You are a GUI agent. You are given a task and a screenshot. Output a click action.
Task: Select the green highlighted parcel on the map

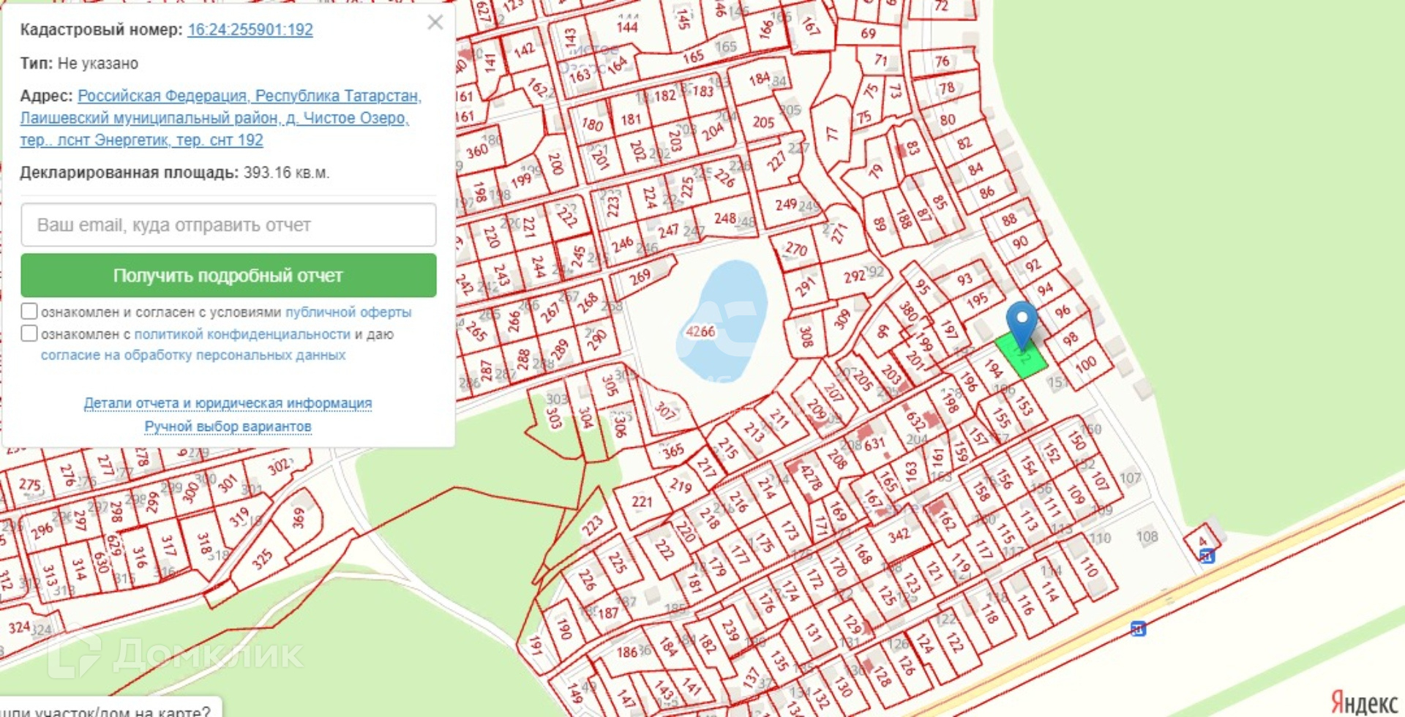[1022, 356]
